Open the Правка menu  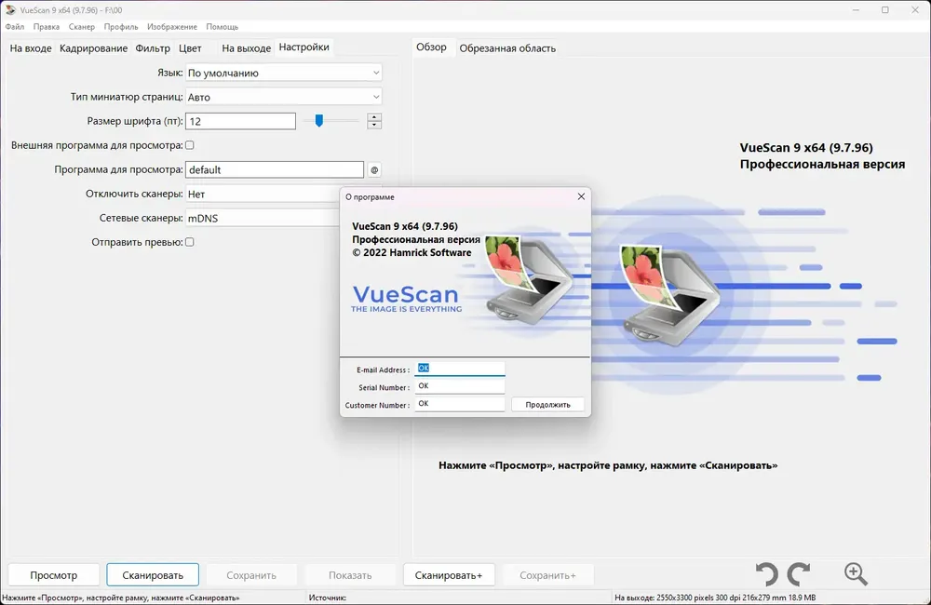point(47,27)
